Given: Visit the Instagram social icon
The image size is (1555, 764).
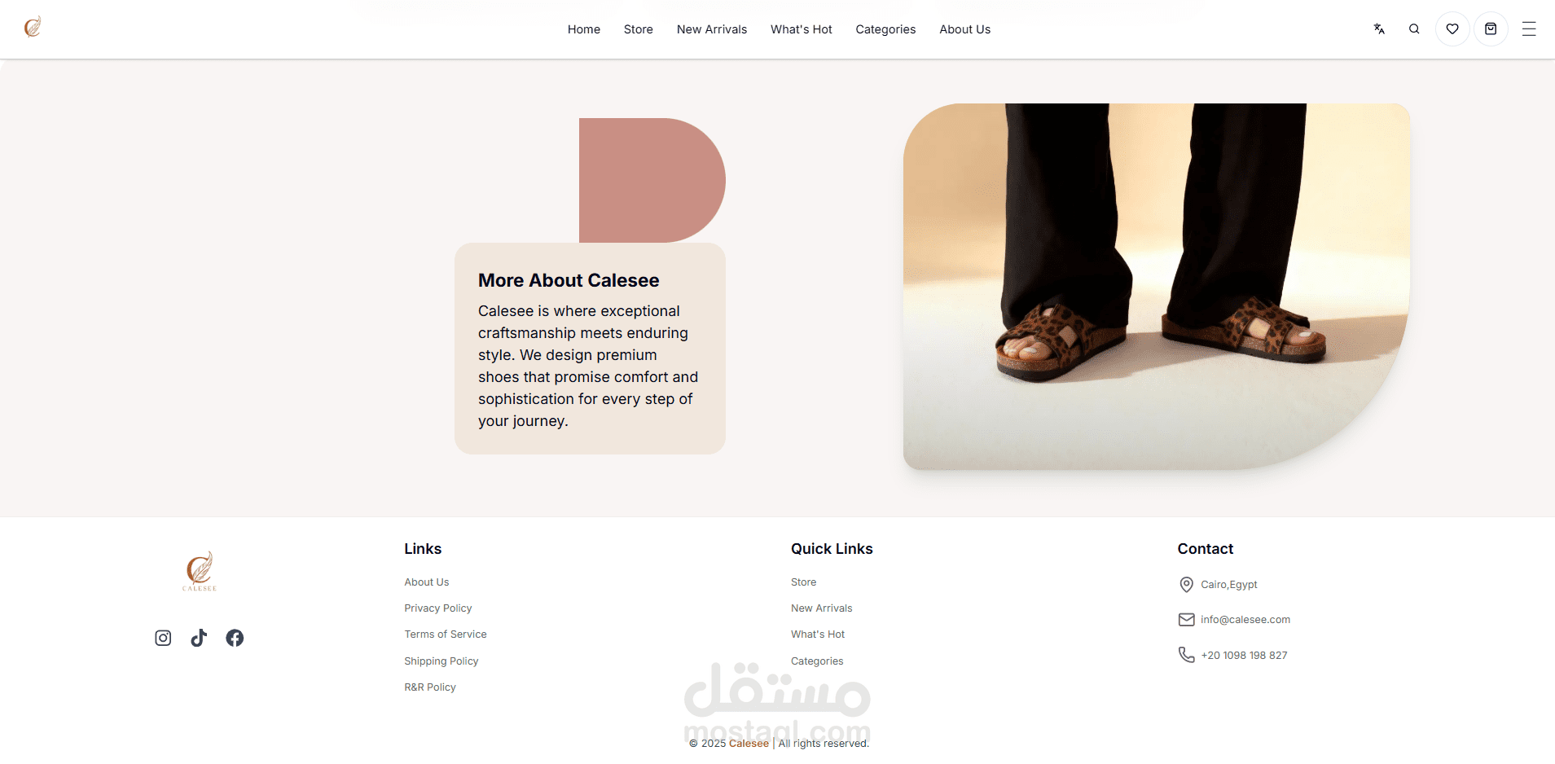Looking at the screenshot, I should pos(163,638).
